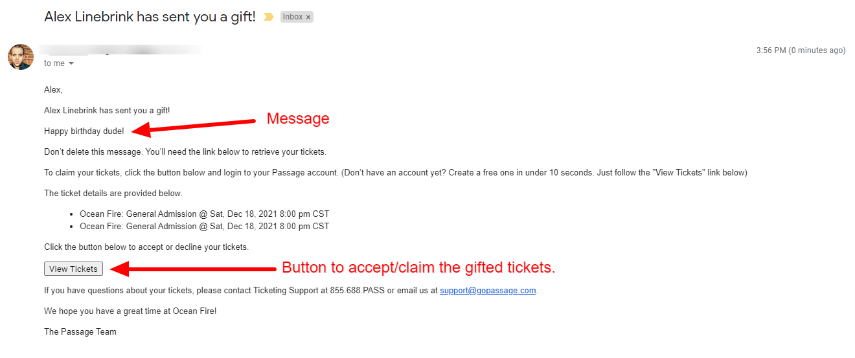Click the red "Button to accept/claim the gifted tickets" annotation
Image resolution: width=855 pixels, height=358 pixels.
(x=418, y=267)
